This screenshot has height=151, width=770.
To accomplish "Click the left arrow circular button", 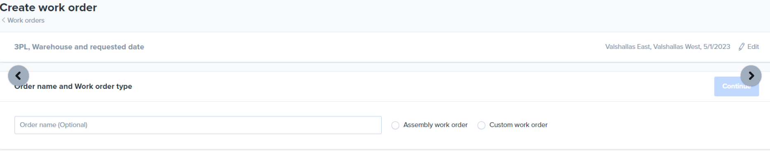I will (19, 76).
